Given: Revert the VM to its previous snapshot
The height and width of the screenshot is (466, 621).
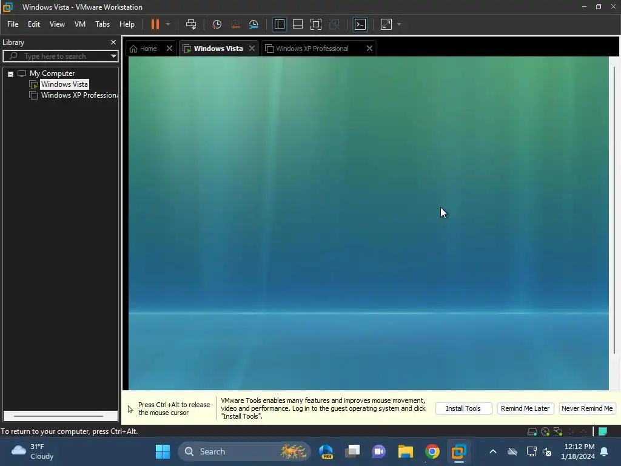Looking at the screenshot, I should click(235, 24).
